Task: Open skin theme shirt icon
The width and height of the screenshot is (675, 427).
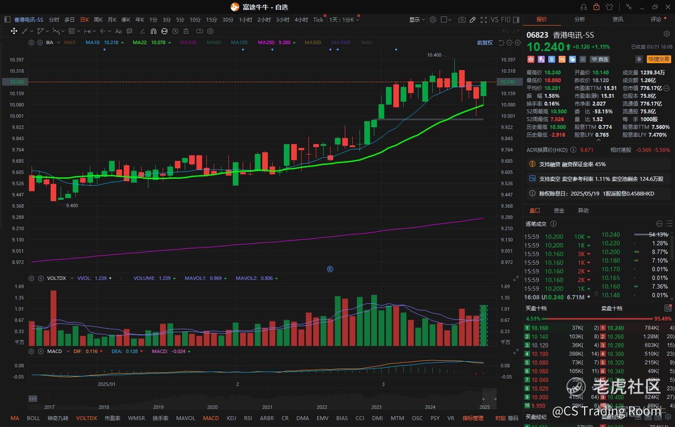Action: pos(610,7)
